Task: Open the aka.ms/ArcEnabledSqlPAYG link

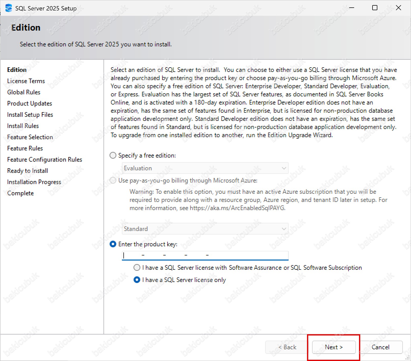Action: (237, 208)
